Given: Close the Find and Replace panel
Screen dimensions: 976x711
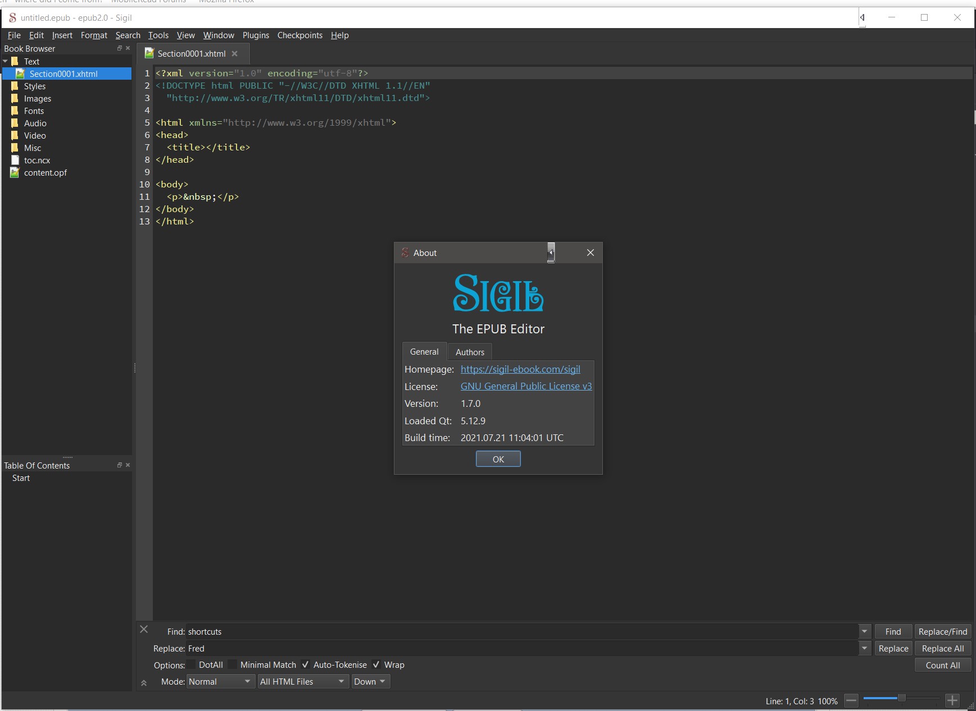Looking at the screenshot, I should click(144, 630).
